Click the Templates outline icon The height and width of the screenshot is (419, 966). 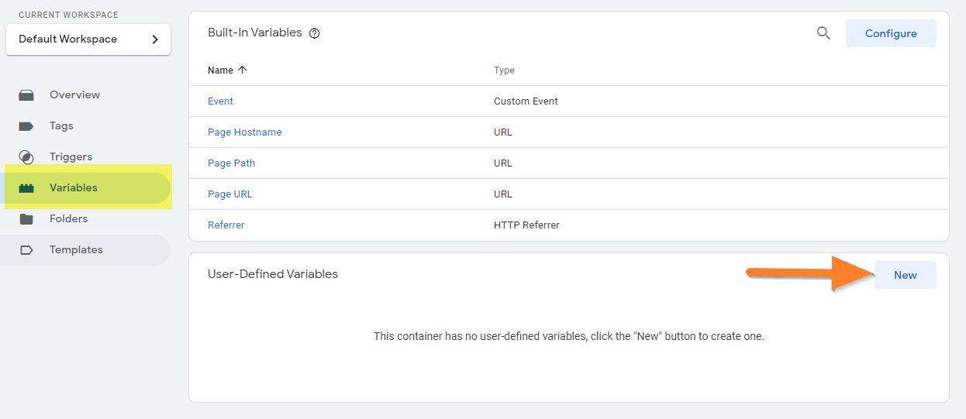pyautogui.click(x=26, y=250)
